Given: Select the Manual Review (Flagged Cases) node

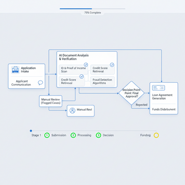Looking at the screenshot, I should pos(51,101).
